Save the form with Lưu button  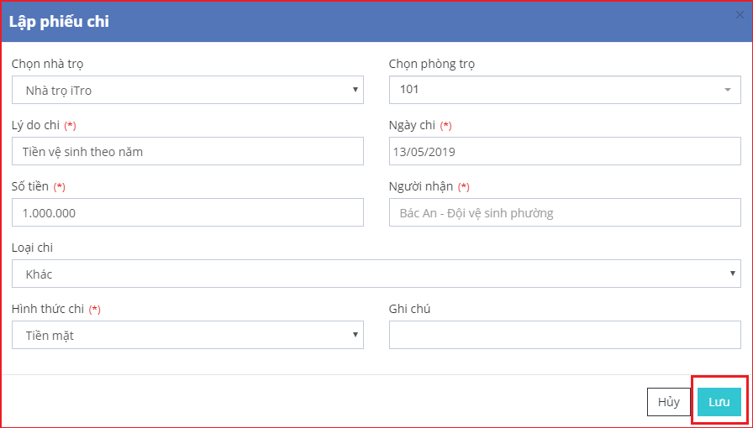[x=719, y=402]
